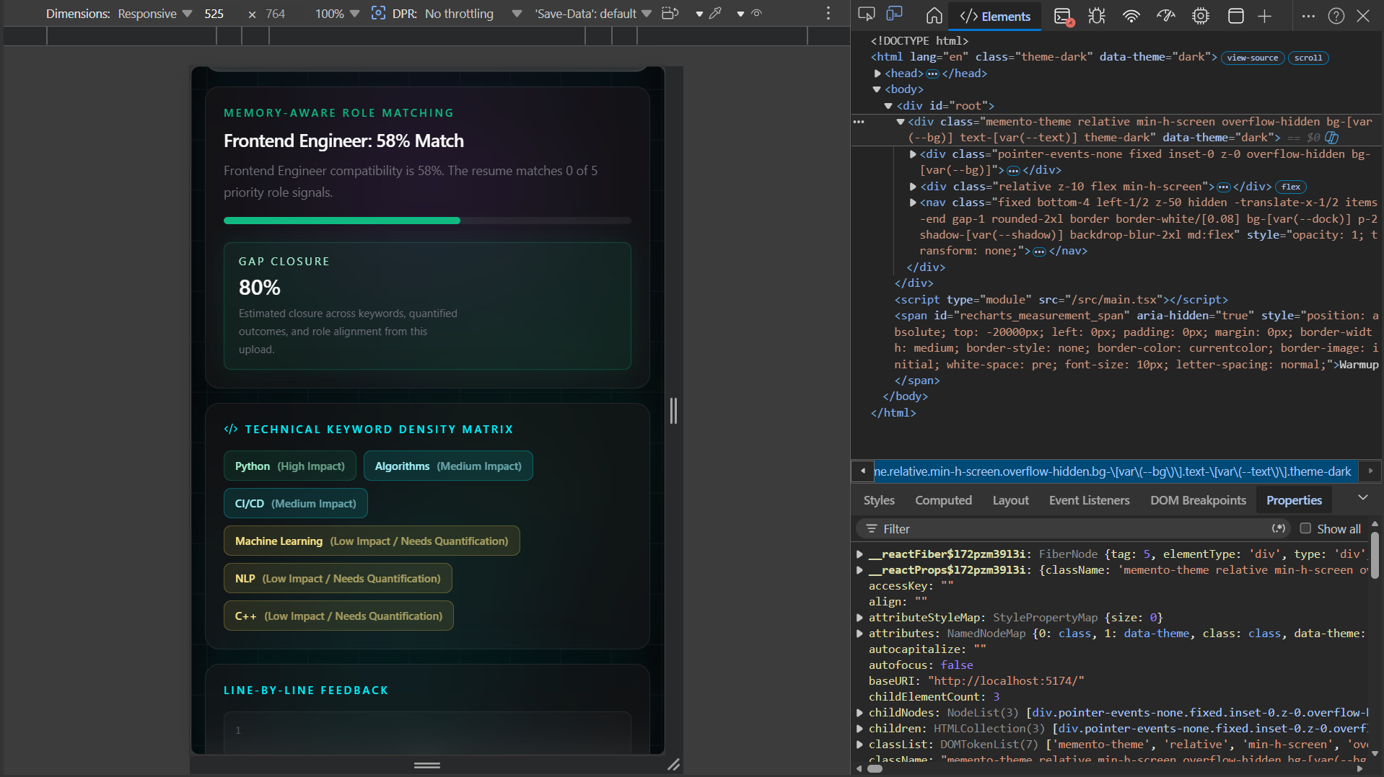Open the Application panel icon

pos(1235,16)
